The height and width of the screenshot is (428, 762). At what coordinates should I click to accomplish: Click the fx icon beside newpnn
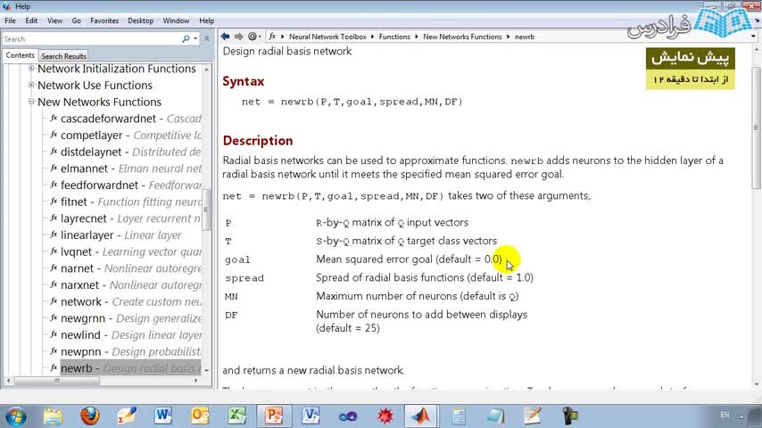pos(54,350)
